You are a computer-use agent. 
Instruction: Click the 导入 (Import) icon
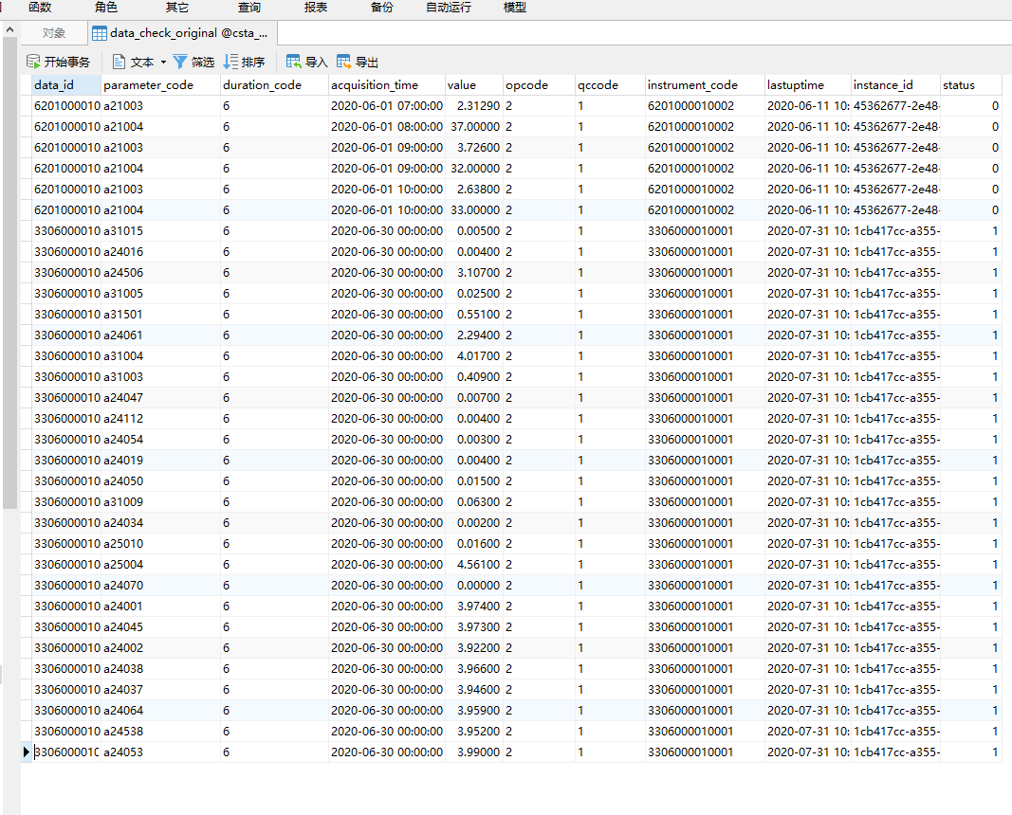(x=294, y=62)
